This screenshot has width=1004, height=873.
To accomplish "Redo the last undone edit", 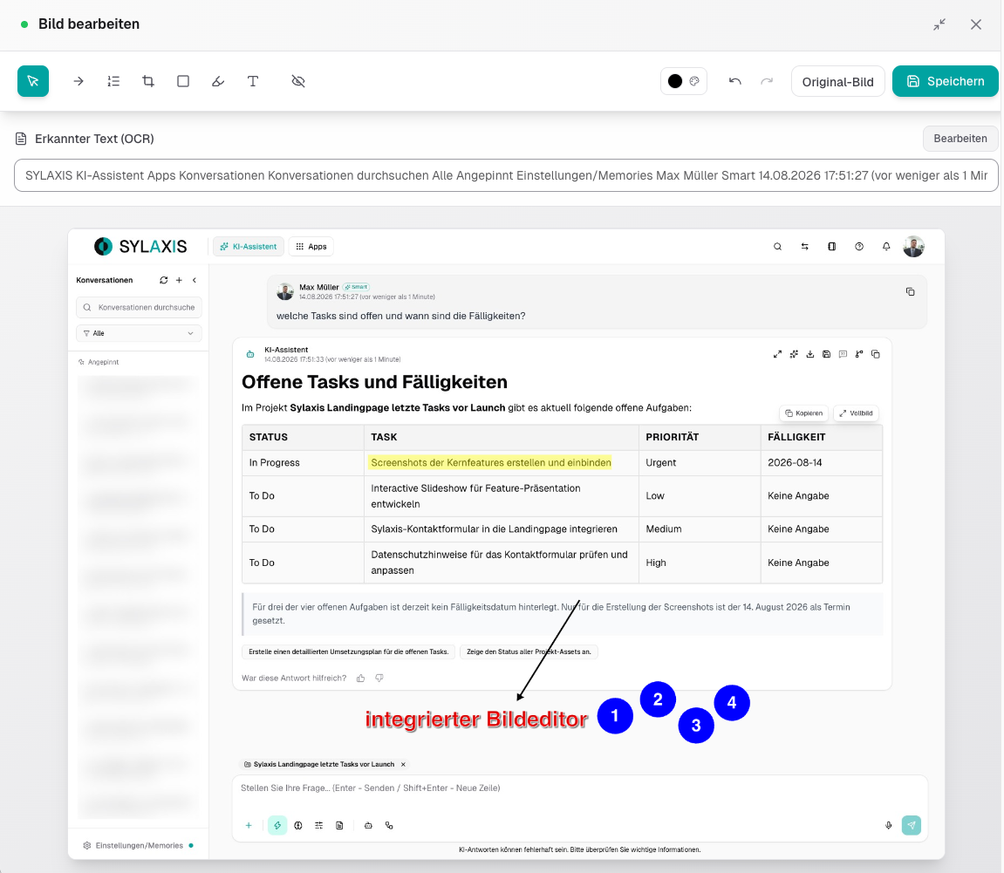I will [767, 81].
